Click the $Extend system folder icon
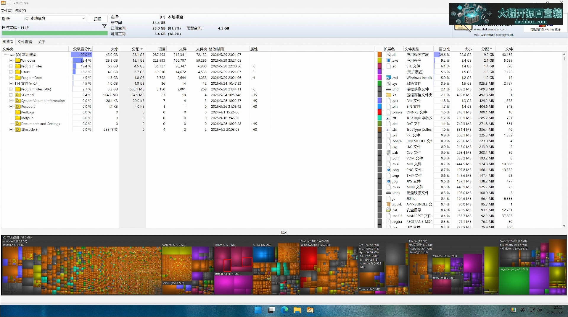 18,95
